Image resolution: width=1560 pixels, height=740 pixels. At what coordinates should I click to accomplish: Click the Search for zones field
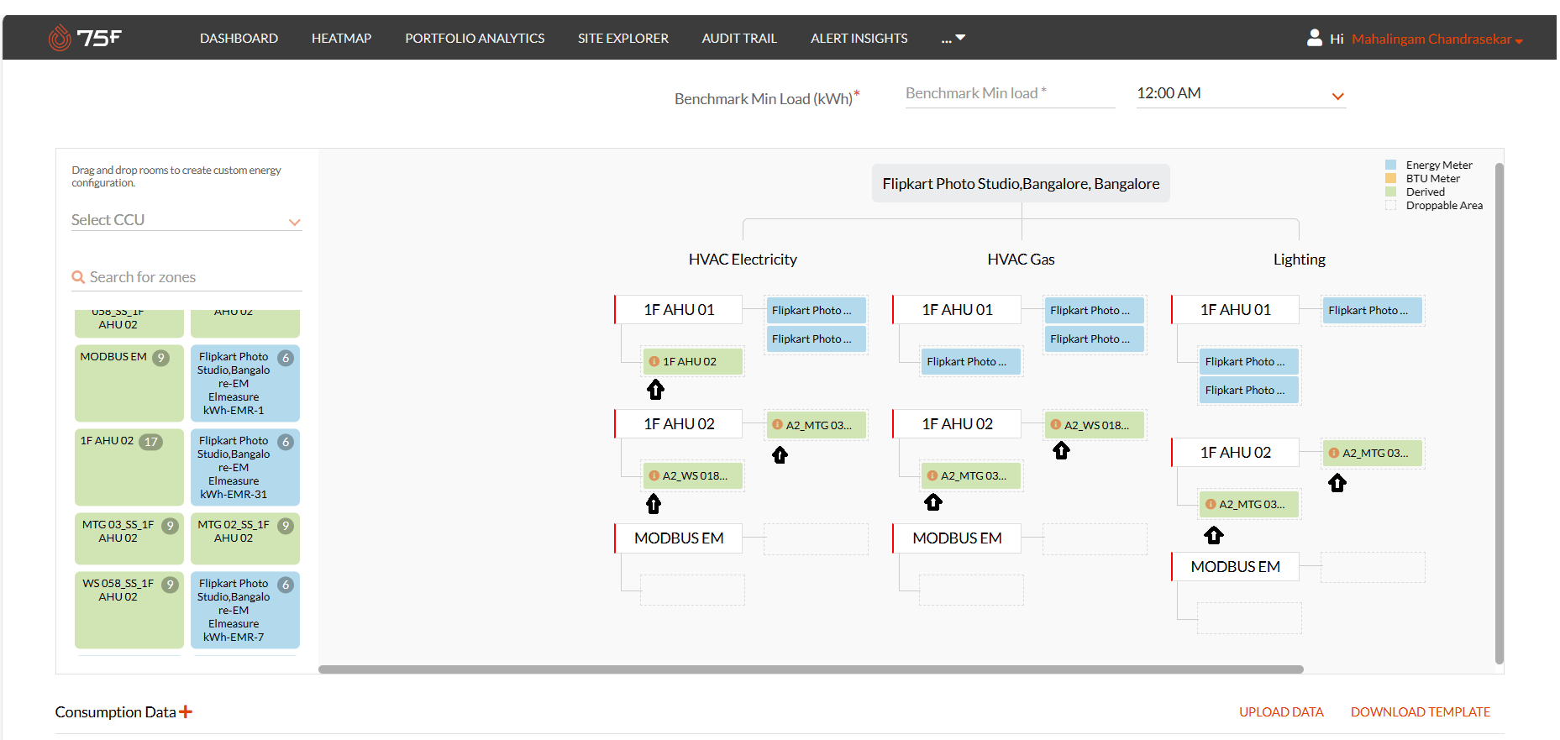[x=186, y=277]
